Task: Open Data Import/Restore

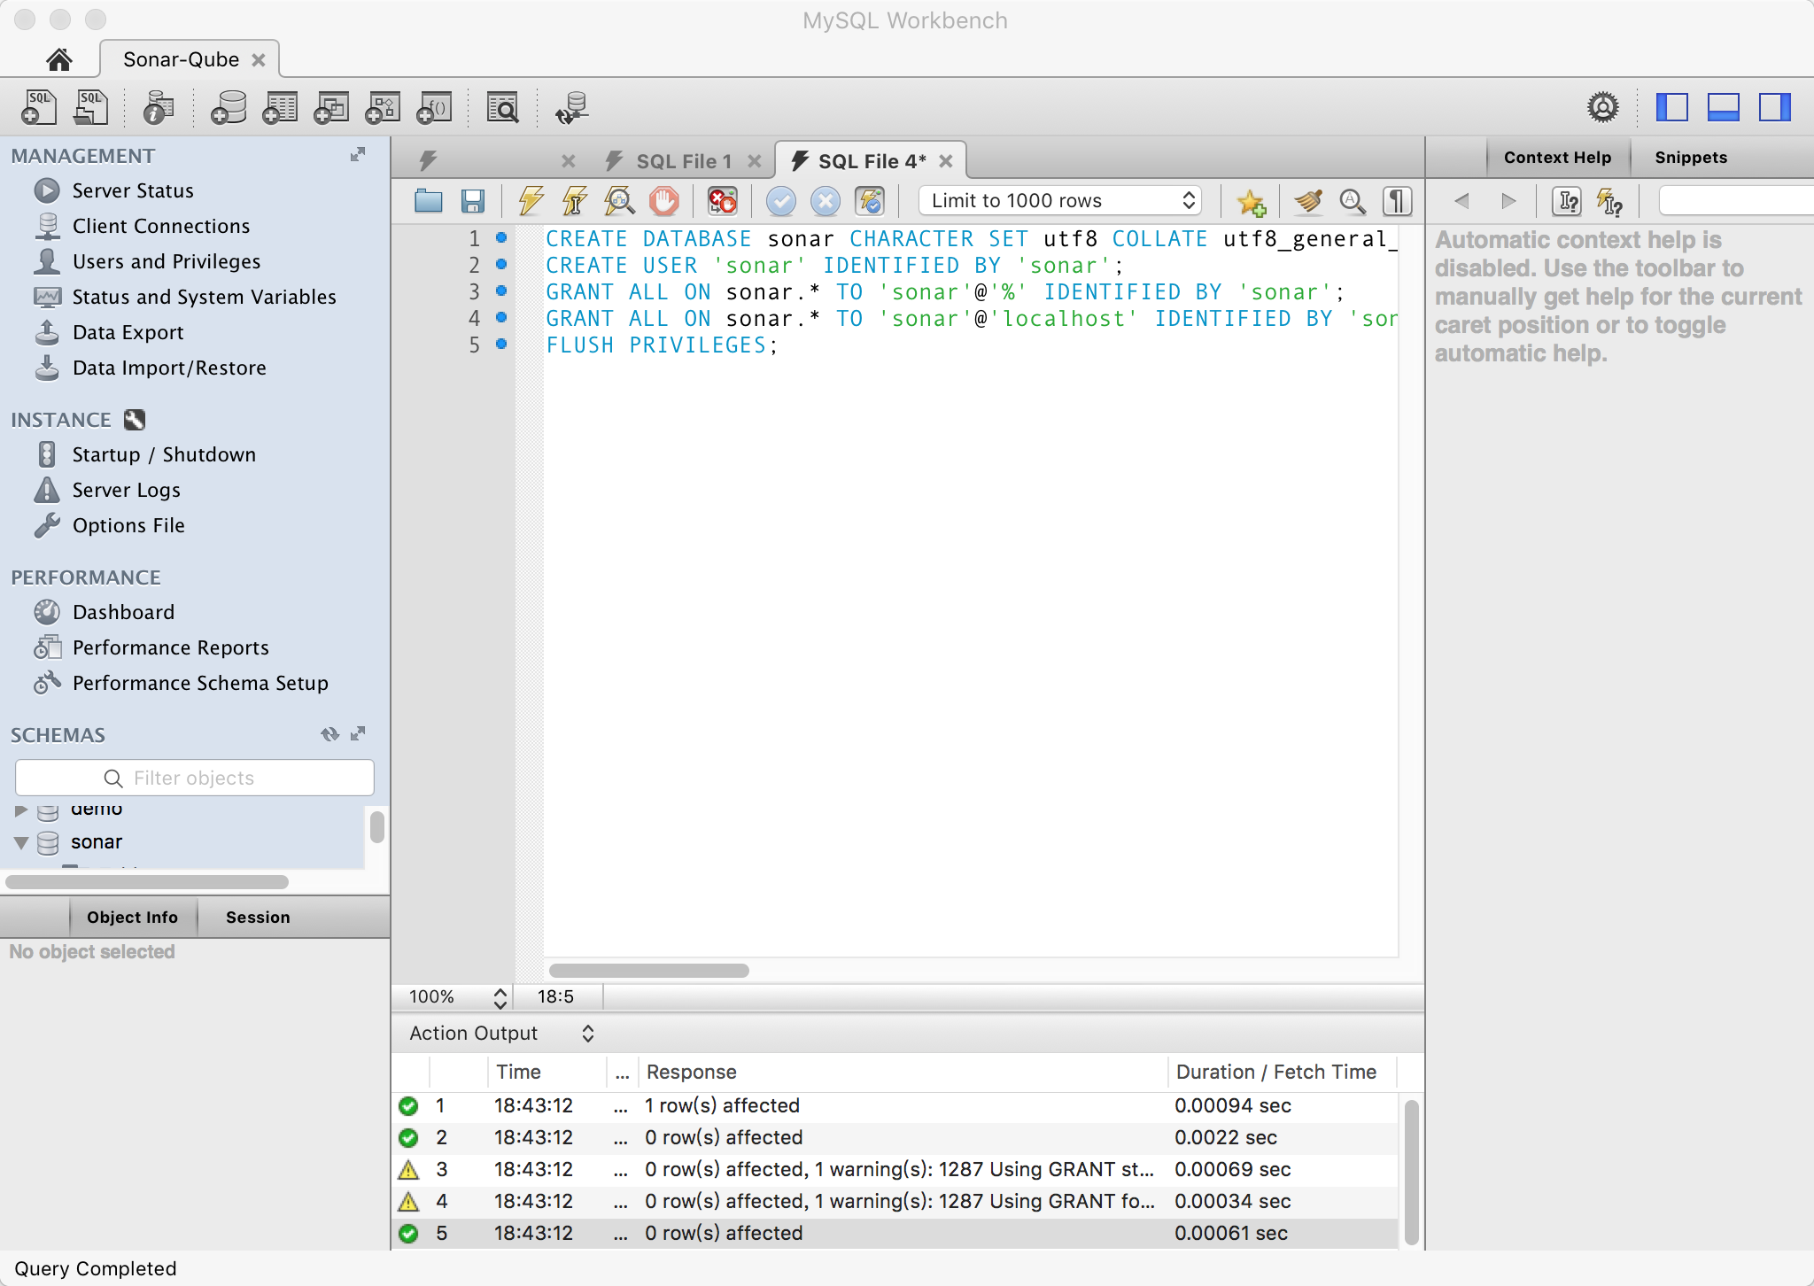Action: pyautogui.click(x=169, y=368)
